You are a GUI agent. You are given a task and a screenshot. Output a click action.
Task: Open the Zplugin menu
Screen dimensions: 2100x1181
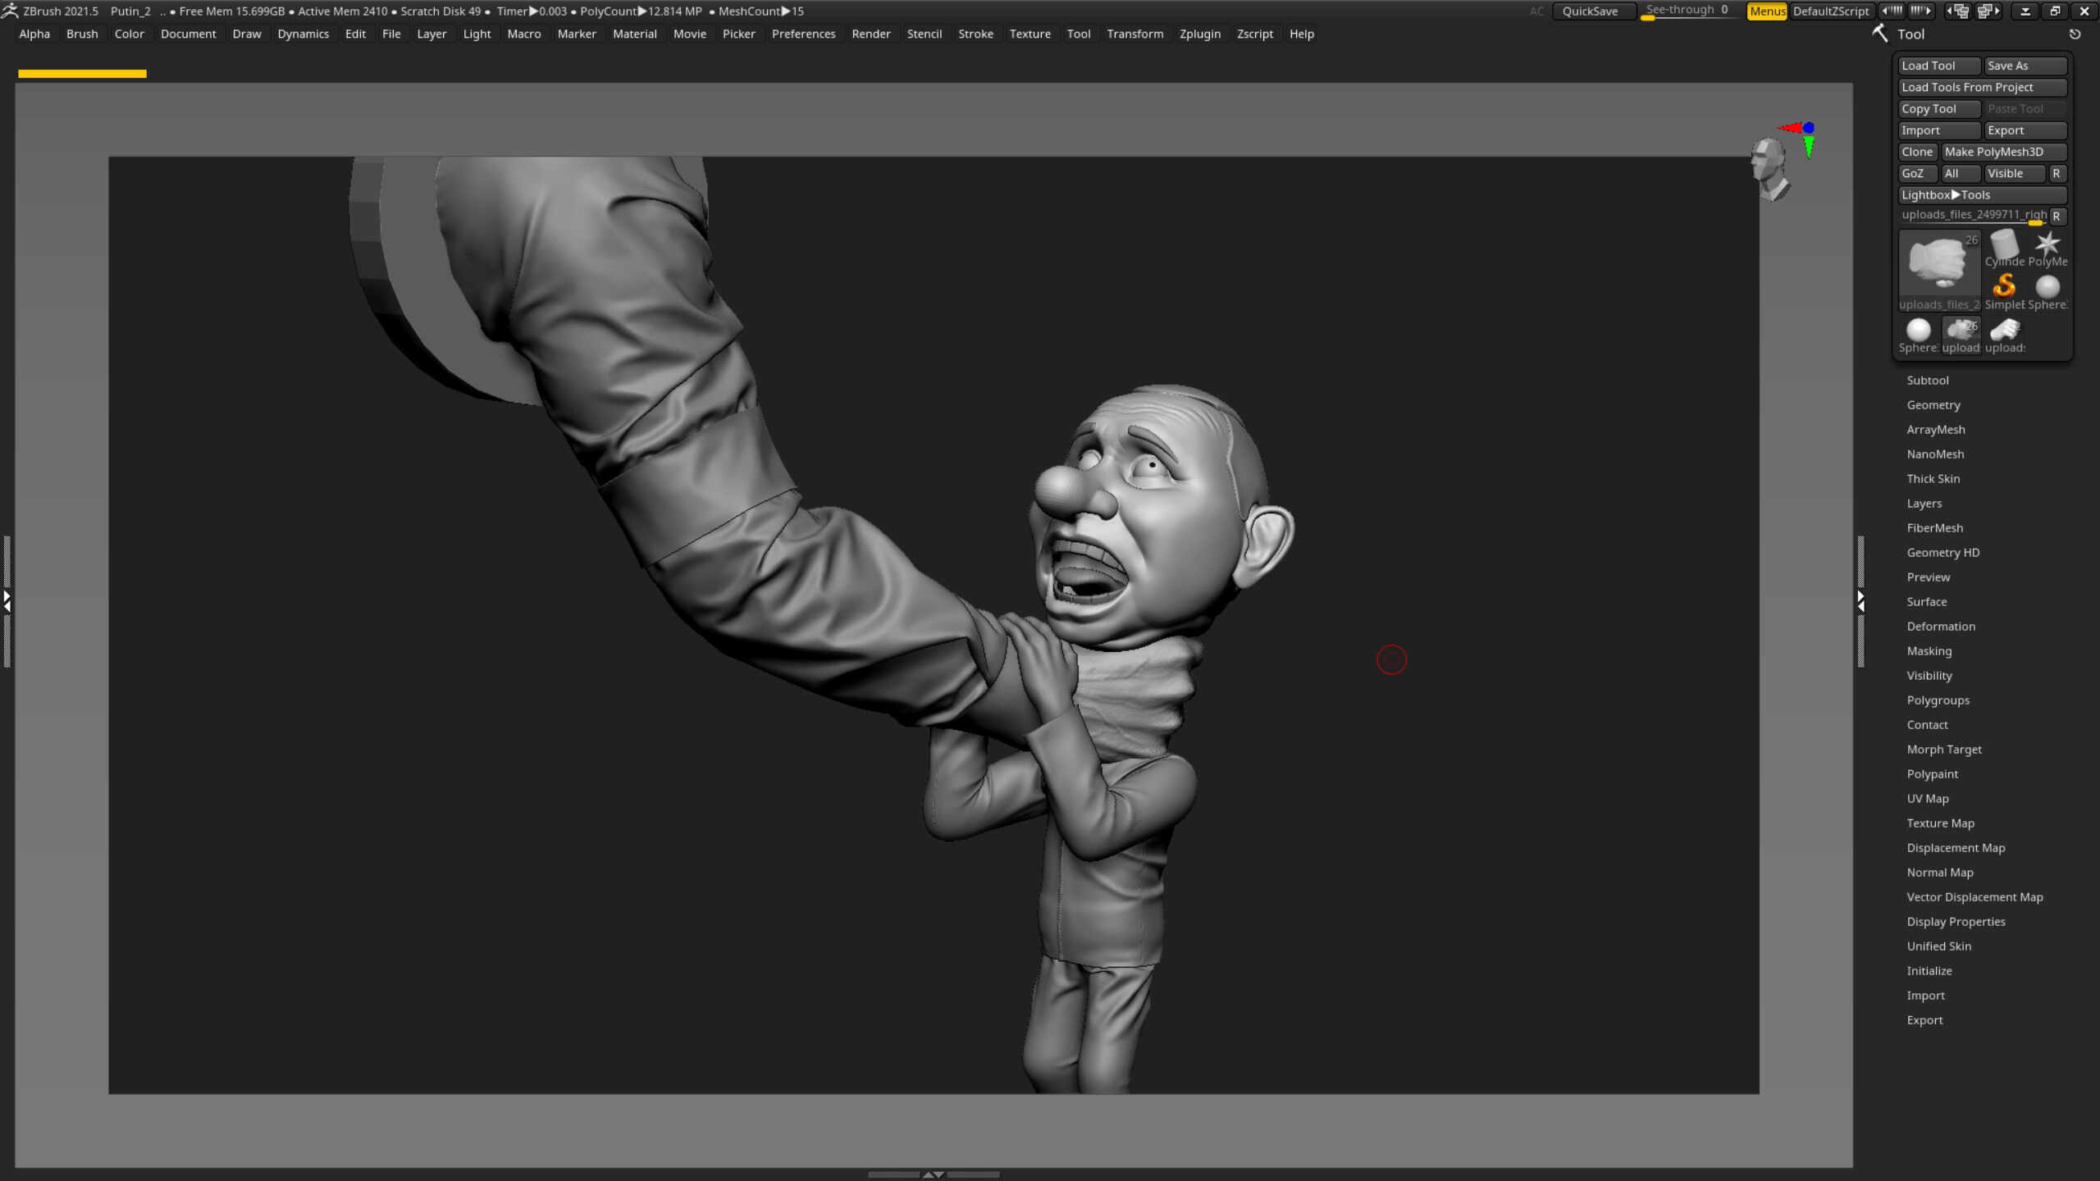(1199, 34)
